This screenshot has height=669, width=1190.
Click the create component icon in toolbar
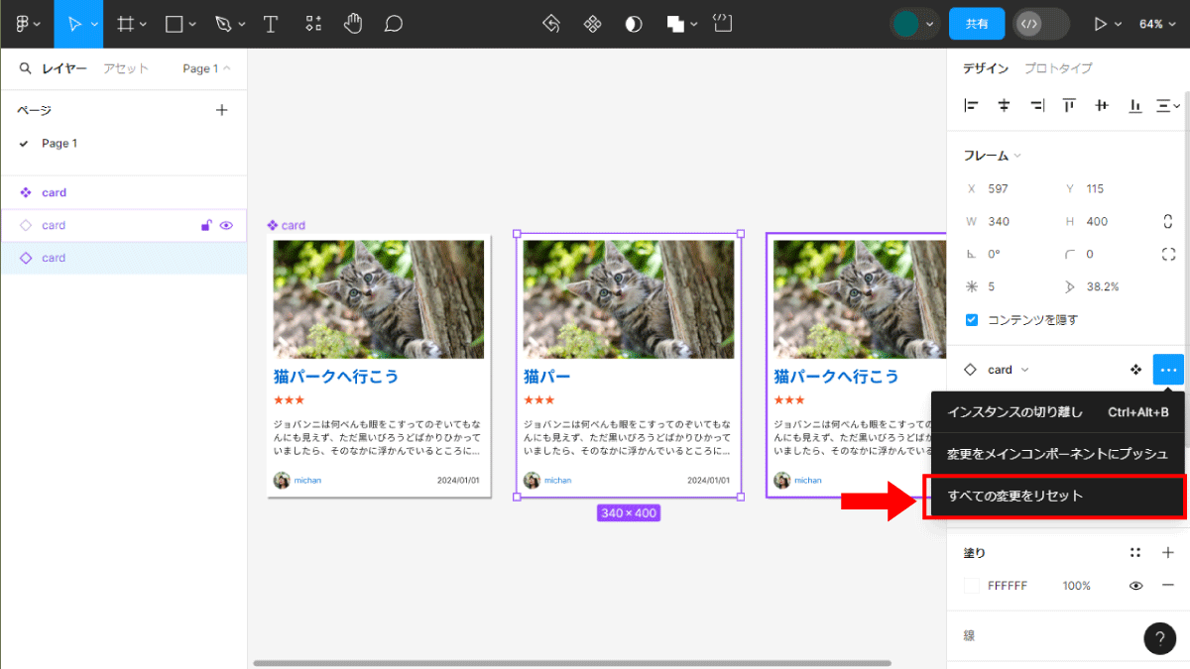[x=592, y=24]
